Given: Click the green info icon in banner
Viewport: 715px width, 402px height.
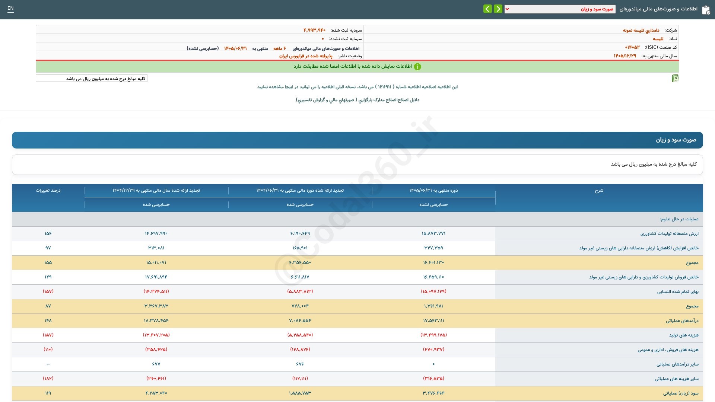Looking at the screenshot, I should [x=417, y=67].
